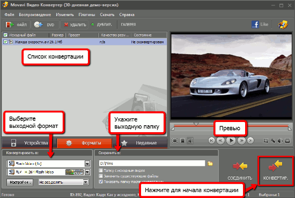Viewport: 295px width, 198px height.
Task: Open the Не разделять split dropdown
Action: (x=86, y=182)
